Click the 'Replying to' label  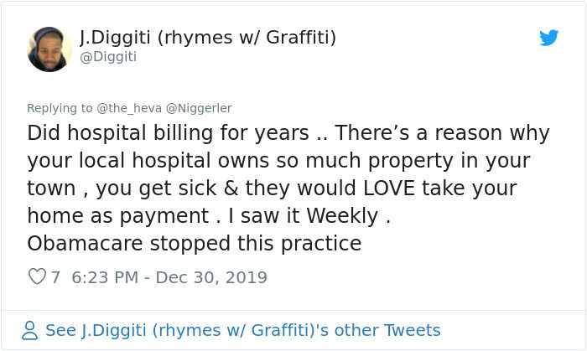[x=60, y=108]
